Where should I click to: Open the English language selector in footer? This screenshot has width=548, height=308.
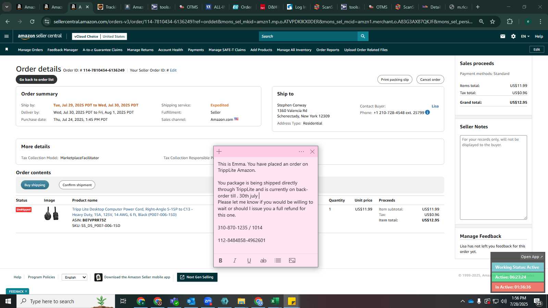(75, 277)
